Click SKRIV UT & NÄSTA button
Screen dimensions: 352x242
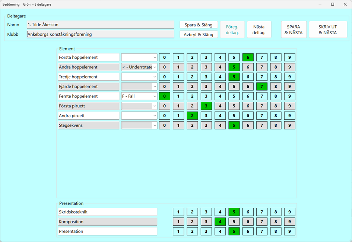click(328, 30)
